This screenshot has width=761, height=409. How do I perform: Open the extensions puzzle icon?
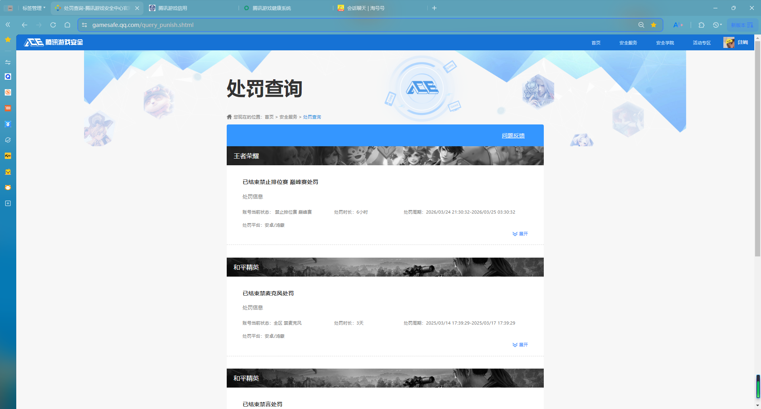(702, 25)
